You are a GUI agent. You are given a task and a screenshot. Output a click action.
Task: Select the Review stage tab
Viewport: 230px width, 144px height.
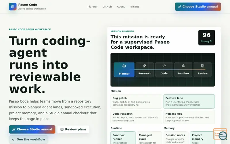[x=203, y=70]
